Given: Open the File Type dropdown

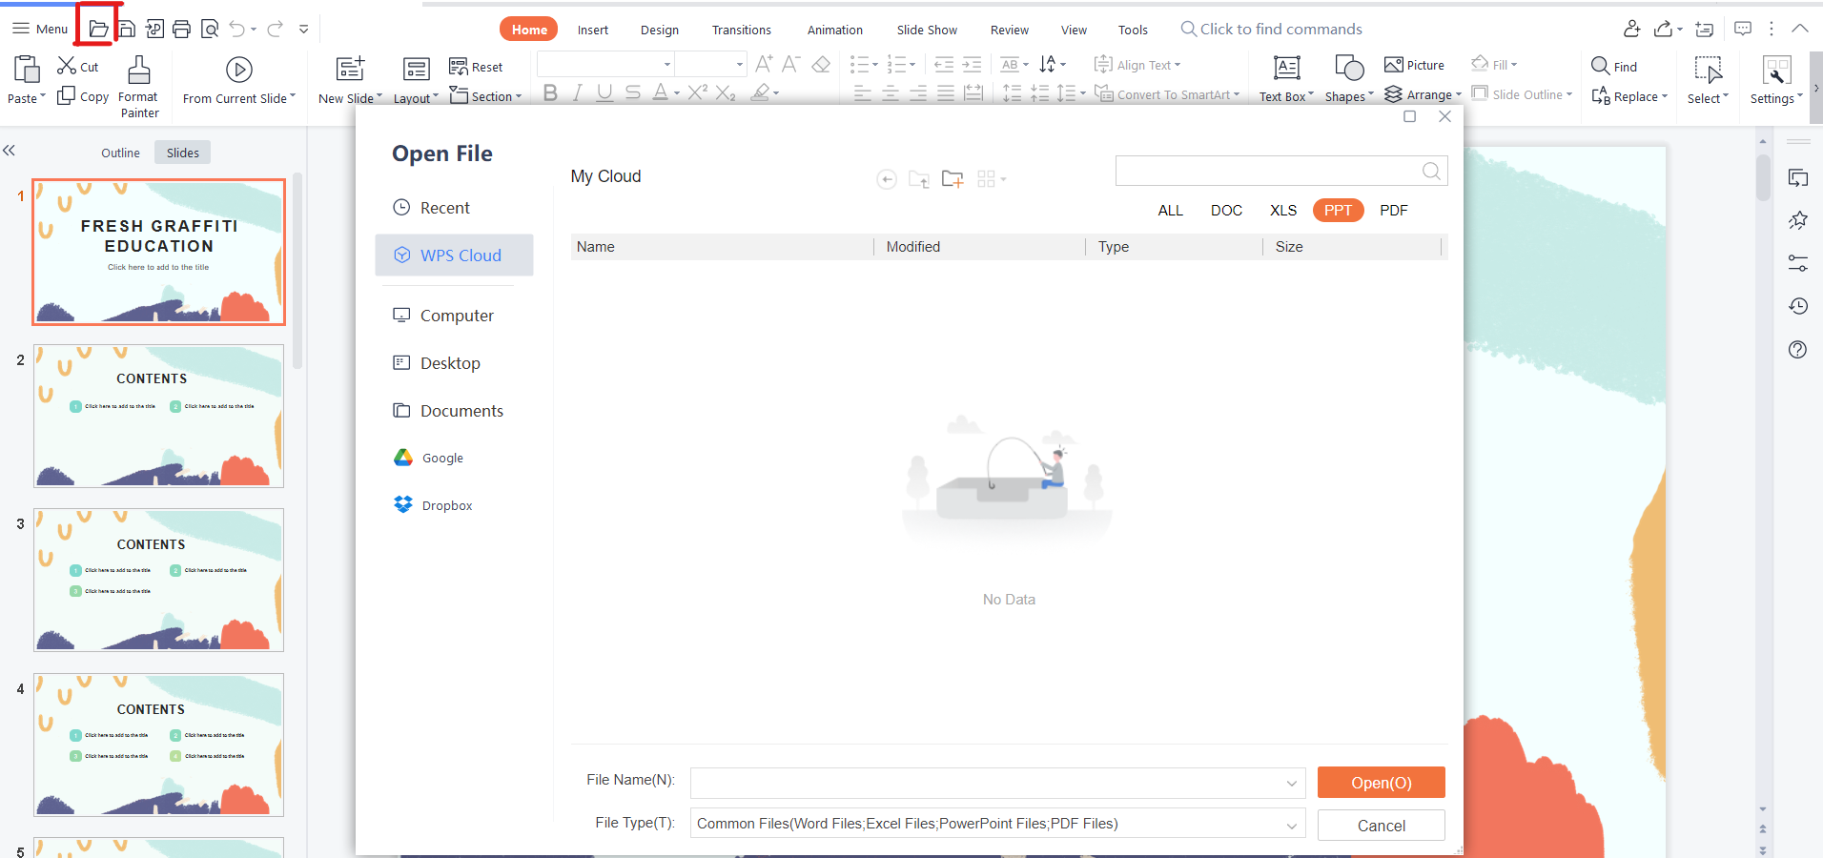Looking at the screenshot, I should pos(1292,824).
